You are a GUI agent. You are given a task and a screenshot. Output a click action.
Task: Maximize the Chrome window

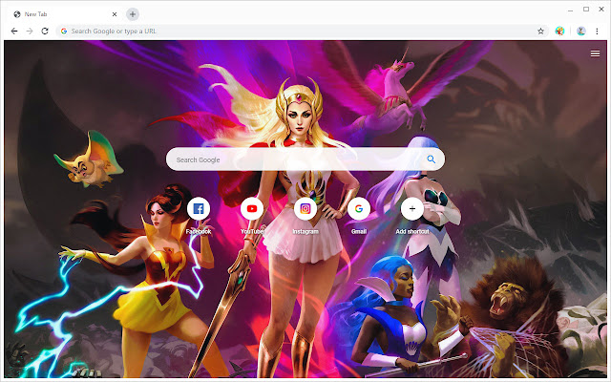point(586,9)
